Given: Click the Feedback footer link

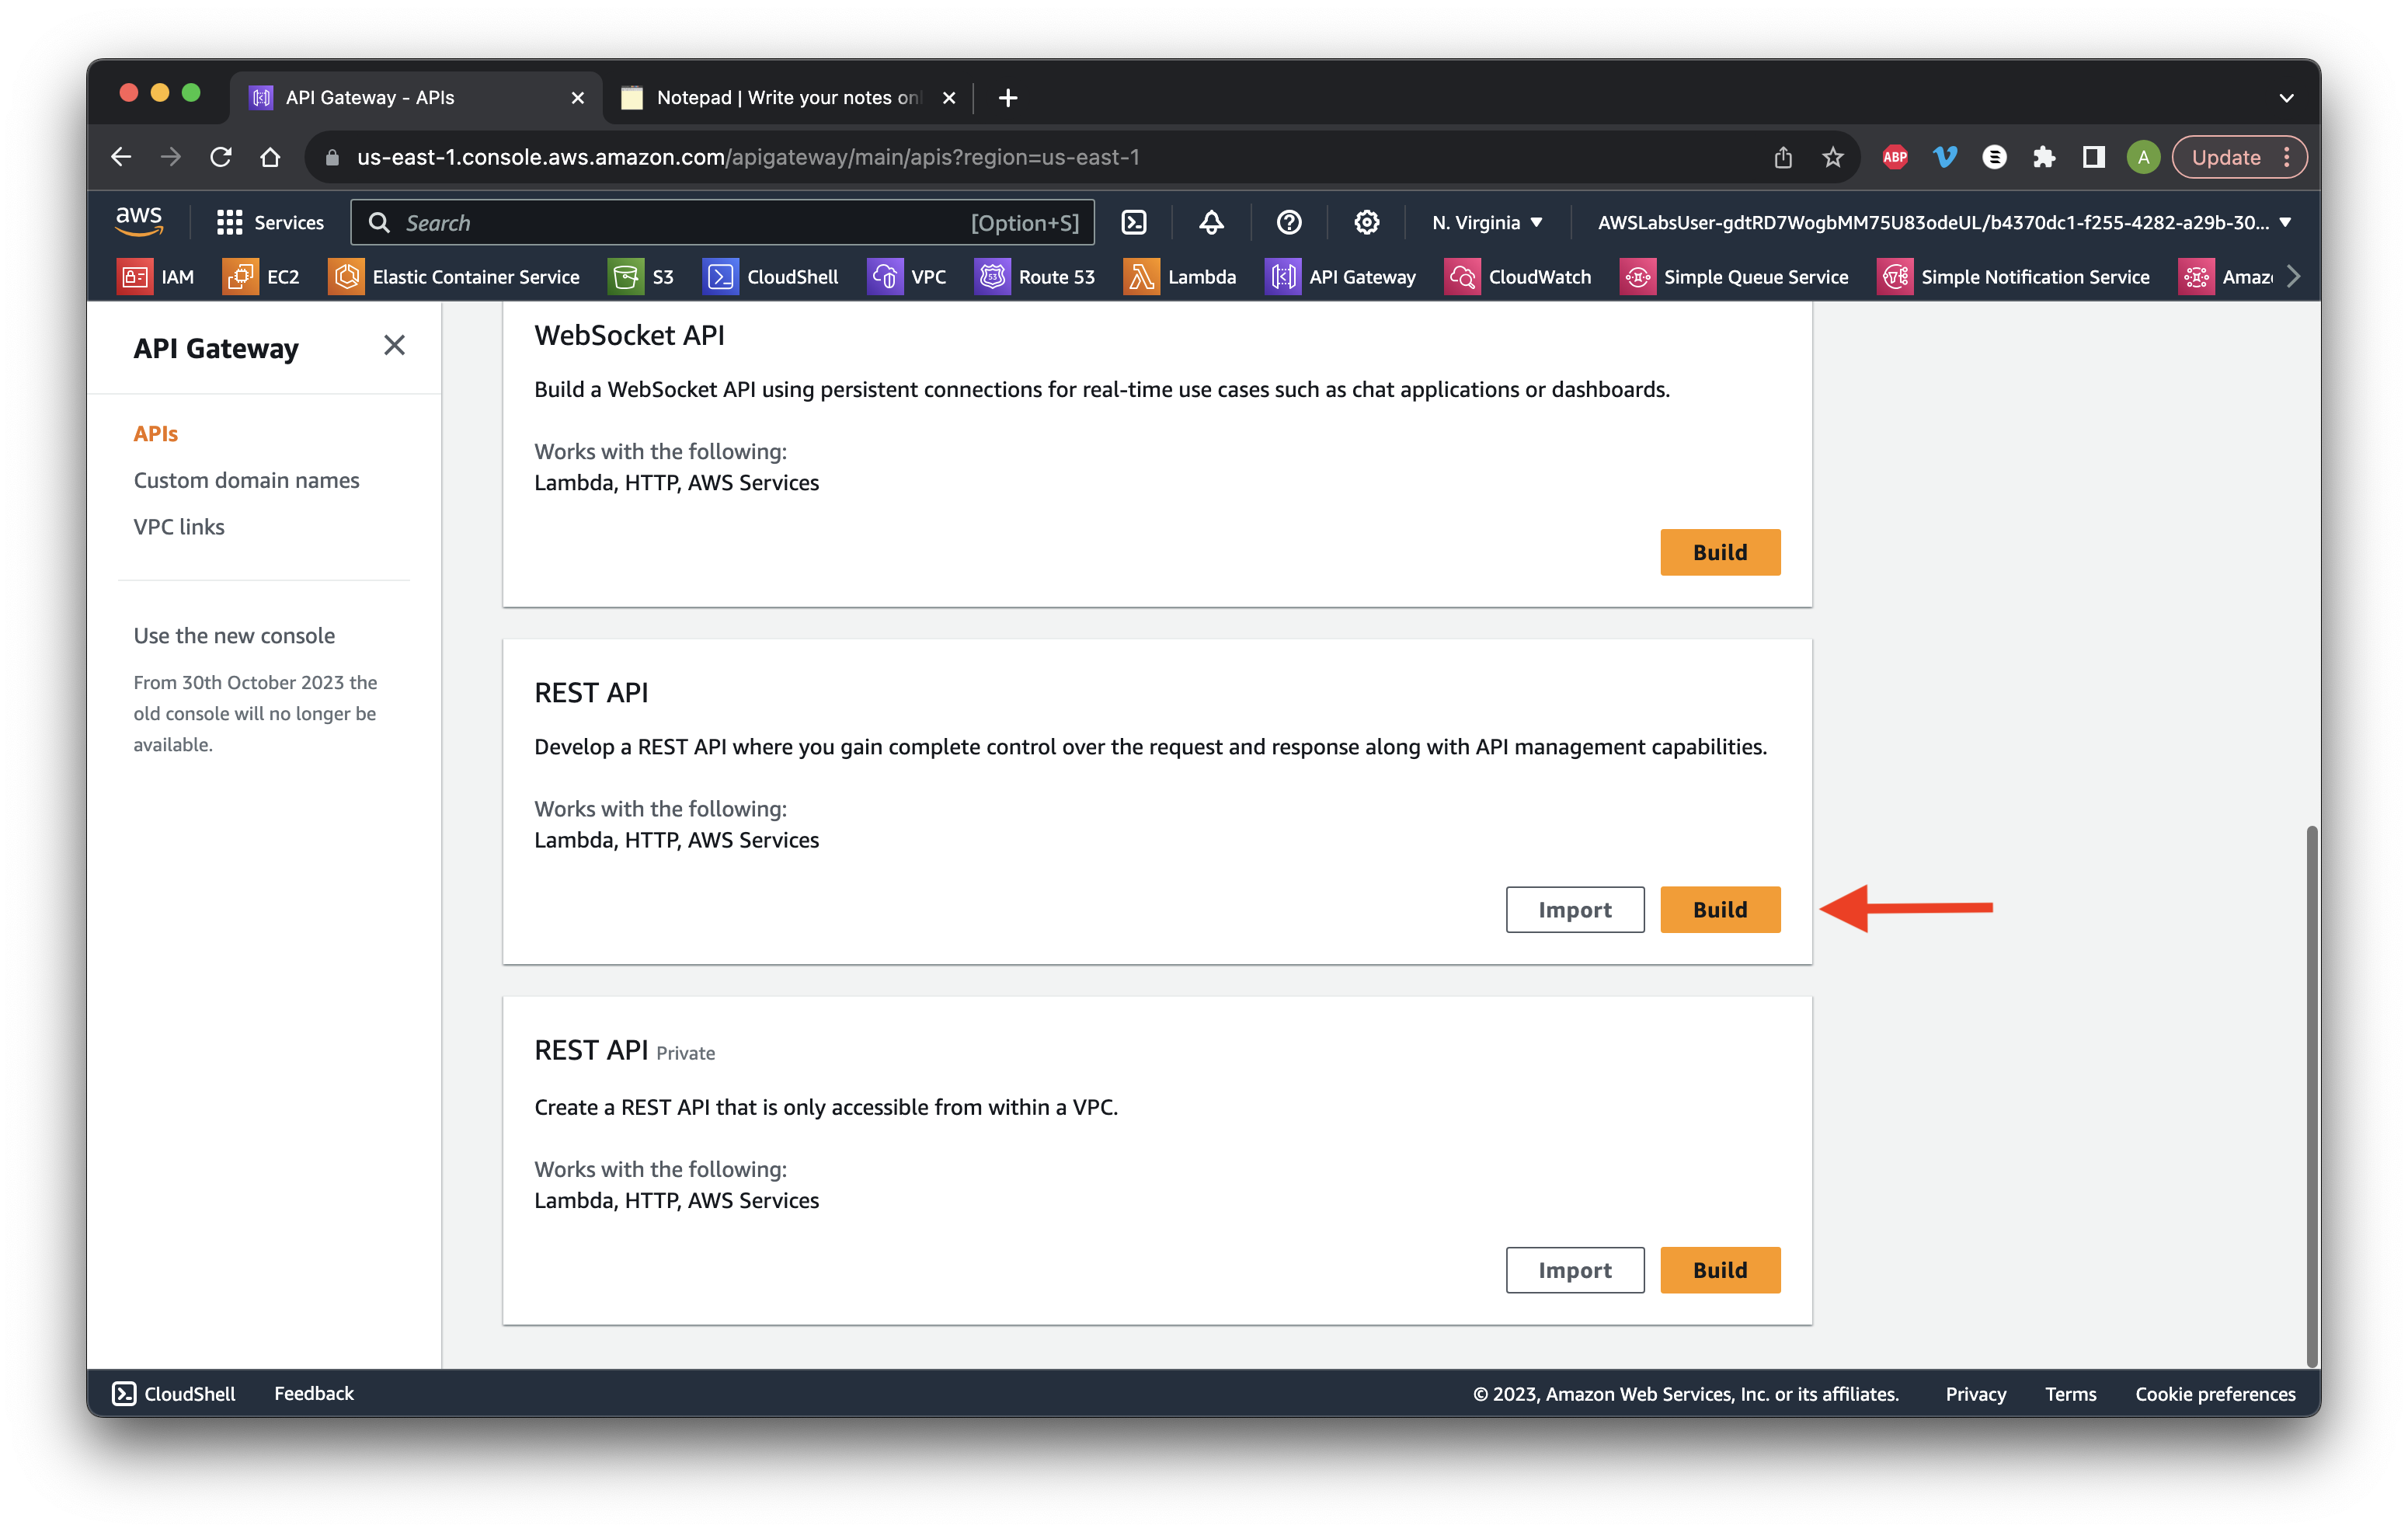Looking at the screenshot, I should (314, 1393).
